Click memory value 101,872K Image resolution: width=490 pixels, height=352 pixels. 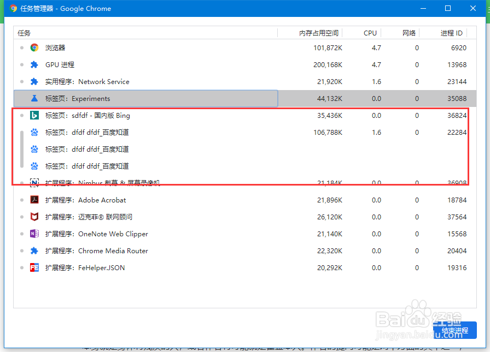point(328,47)
